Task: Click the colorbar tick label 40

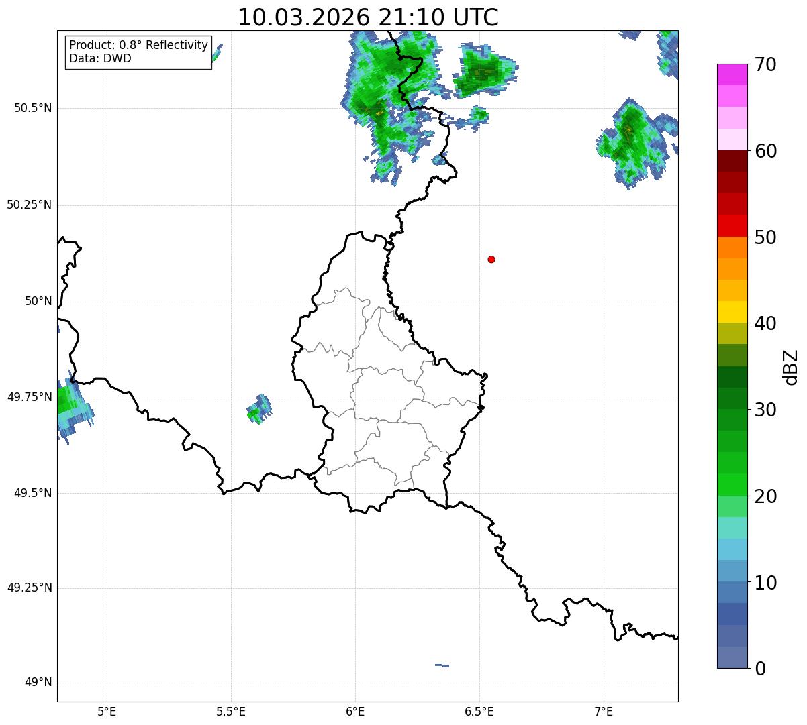Action: (x=765, y=323)
